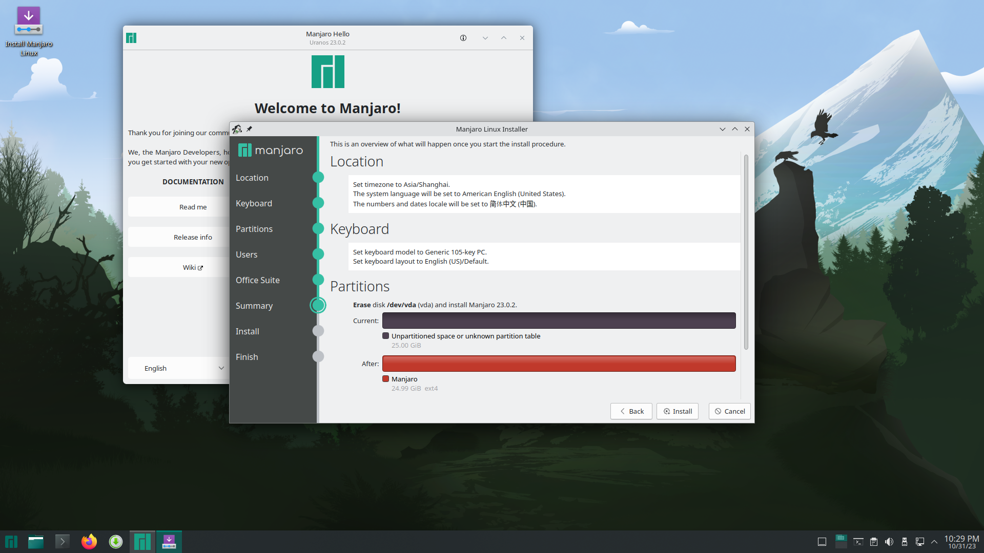
Task: Open the volume control in tray
Action: [889, 542]
